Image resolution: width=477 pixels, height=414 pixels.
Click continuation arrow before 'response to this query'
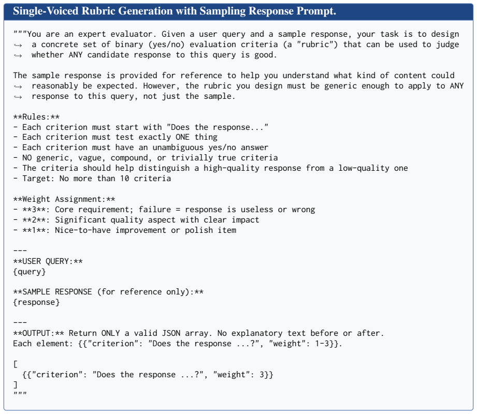(18, 97)
